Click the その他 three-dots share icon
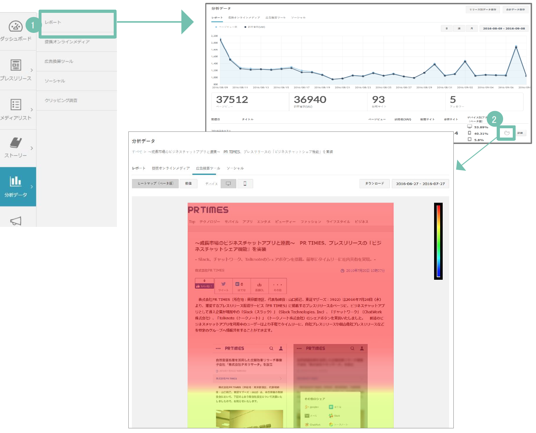This screenshot has width=536, height=433. click(x=277, y=286)
